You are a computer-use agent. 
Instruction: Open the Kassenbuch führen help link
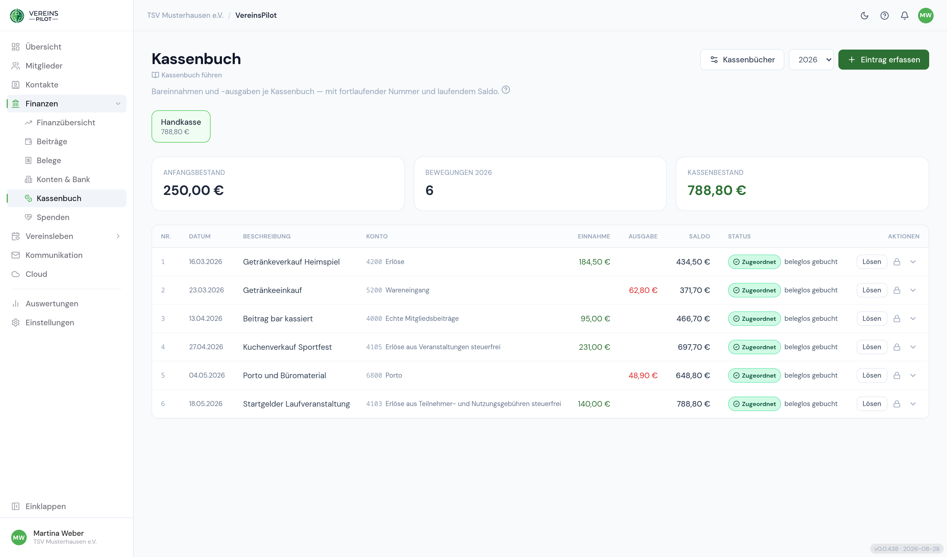click(x=187, y=75)
